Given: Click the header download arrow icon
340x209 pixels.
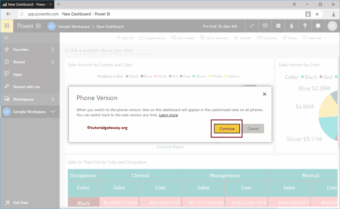Looking at the screenshot, I should pyautogui.click(x=292, y=26).
